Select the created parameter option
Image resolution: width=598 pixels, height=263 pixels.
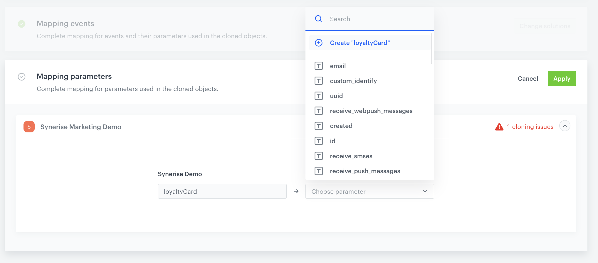tap(341, 126)
